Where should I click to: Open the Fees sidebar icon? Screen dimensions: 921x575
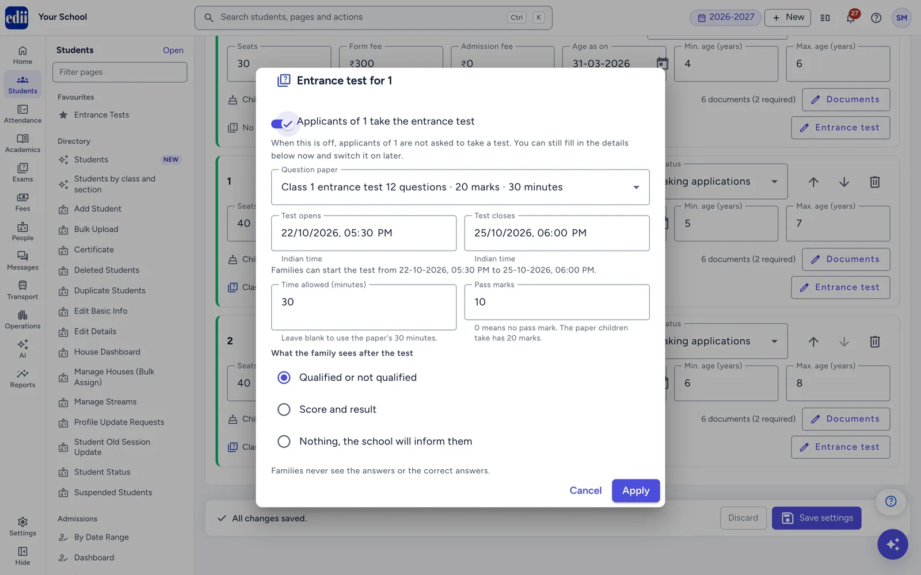click(x=22, y=202)
